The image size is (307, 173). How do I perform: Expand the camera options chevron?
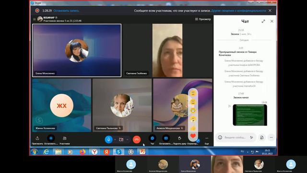pos(128,139)
